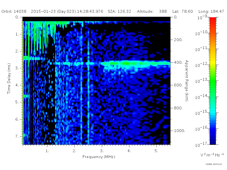The width and height of the screenshot is (227, 170).
Task: Click the color bar legend
Action: click(x=213, y=81)
